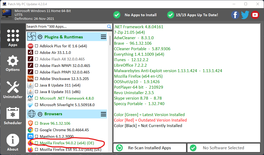Collapse the Browsers category
Screen dimensions: 264x155
pos(40,114)
